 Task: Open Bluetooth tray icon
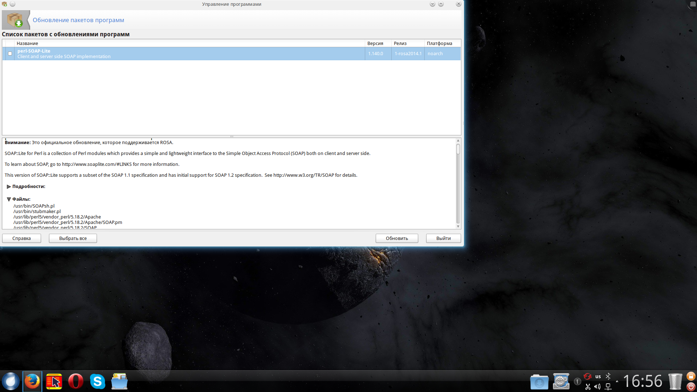(608, 376)
